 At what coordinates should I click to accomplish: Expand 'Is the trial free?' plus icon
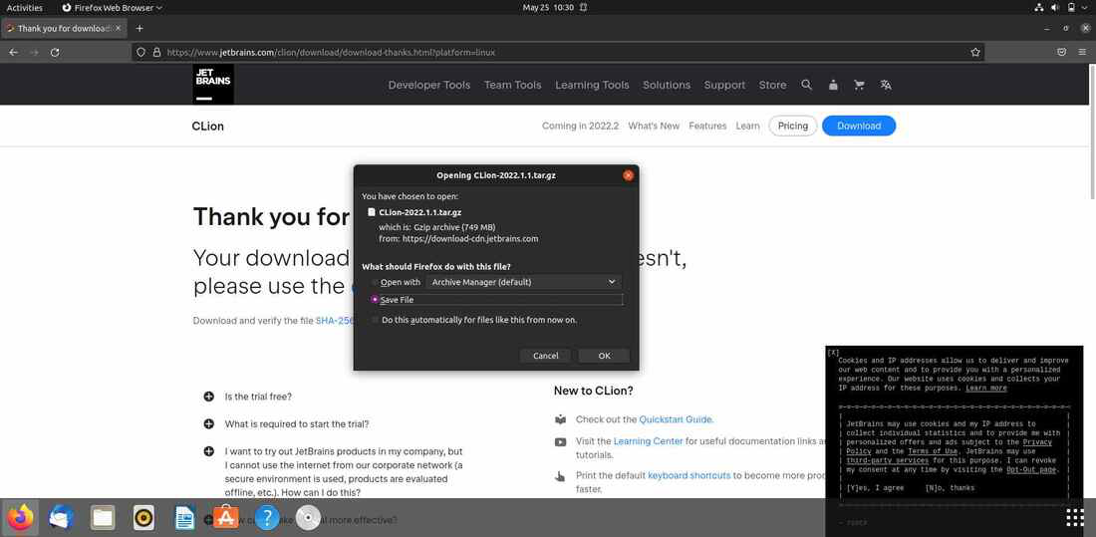[x=208, y=397]
